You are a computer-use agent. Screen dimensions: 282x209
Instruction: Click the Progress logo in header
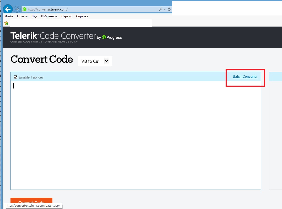click(112, 38)
